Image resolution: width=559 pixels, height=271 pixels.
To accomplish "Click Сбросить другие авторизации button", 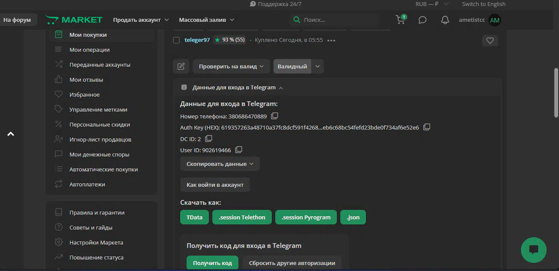I will pos(292,263).
